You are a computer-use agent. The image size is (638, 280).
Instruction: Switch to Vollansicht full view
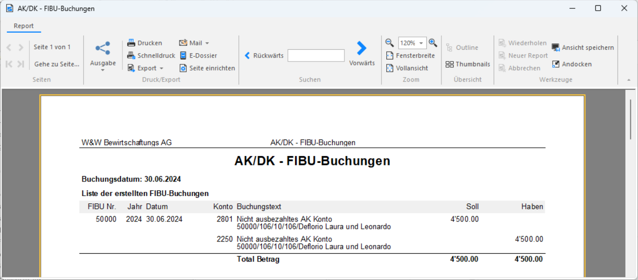pos(407,68)
